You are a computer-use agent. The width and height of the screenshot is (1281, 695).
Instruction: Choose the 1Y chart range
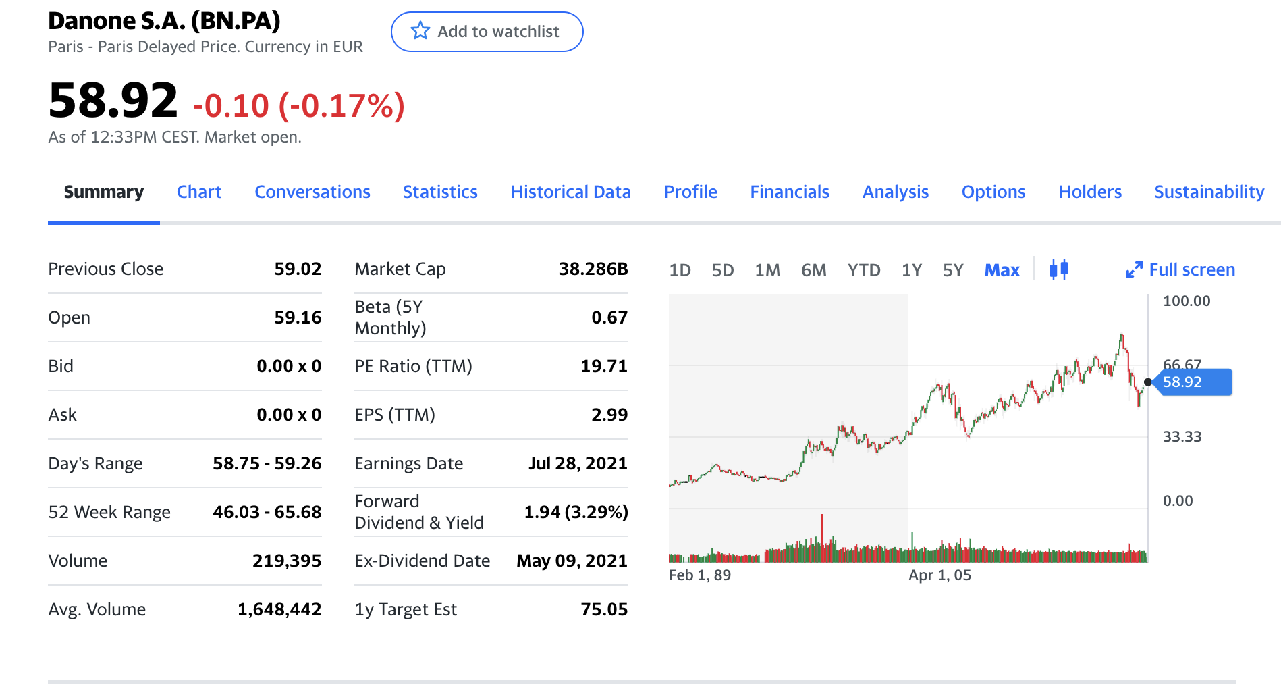pos(912,270)
